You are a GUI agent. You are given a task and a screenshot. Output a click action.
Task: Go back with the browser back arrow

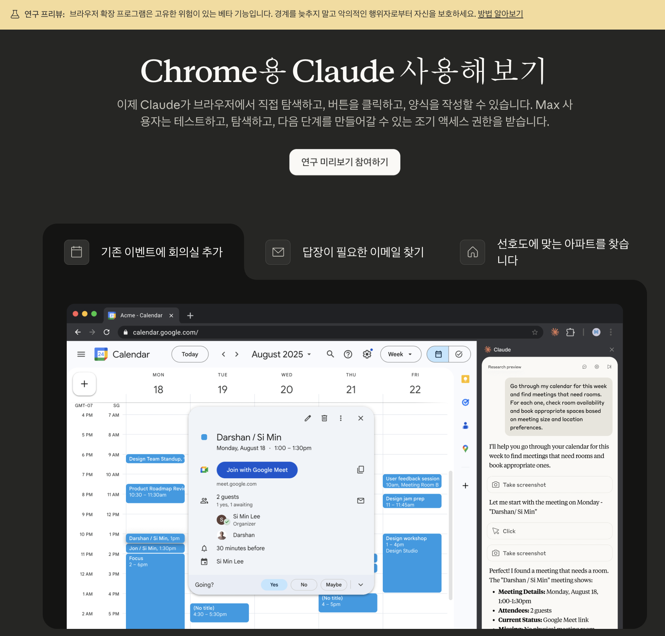click(x=78, y=332)
